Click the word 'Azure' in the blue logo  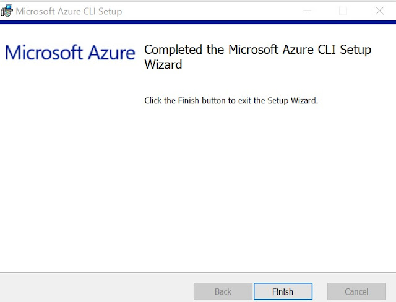pyautogui.click(x=111, y=53)
